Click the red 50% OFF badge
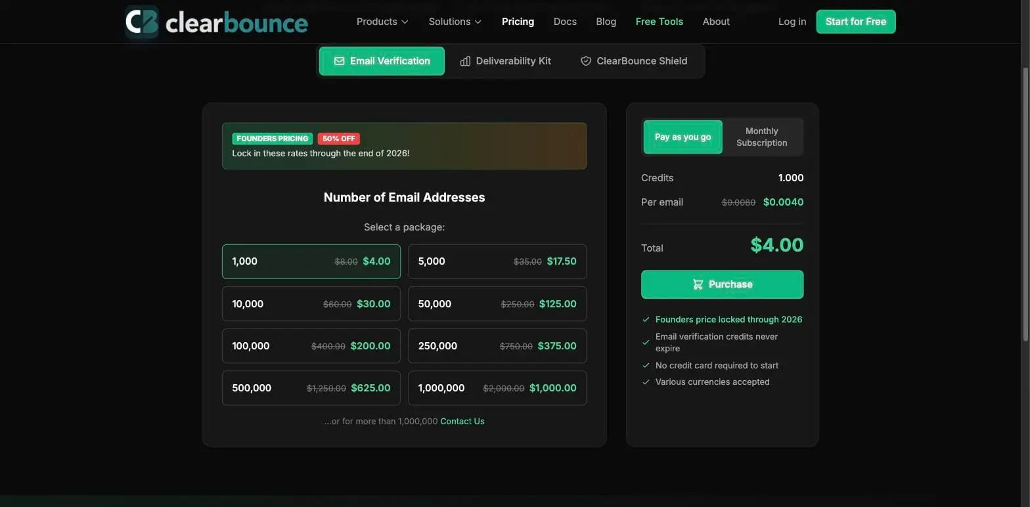 (x=338, y=139)
